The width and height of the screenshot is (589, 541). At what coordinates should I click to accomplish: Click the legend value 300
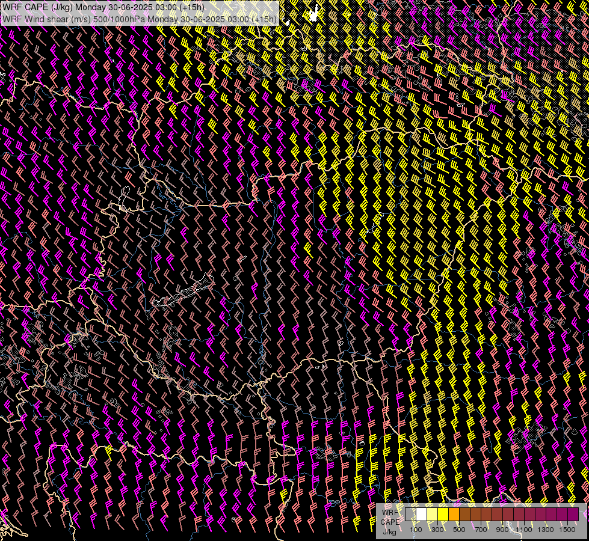click(437, 530)
